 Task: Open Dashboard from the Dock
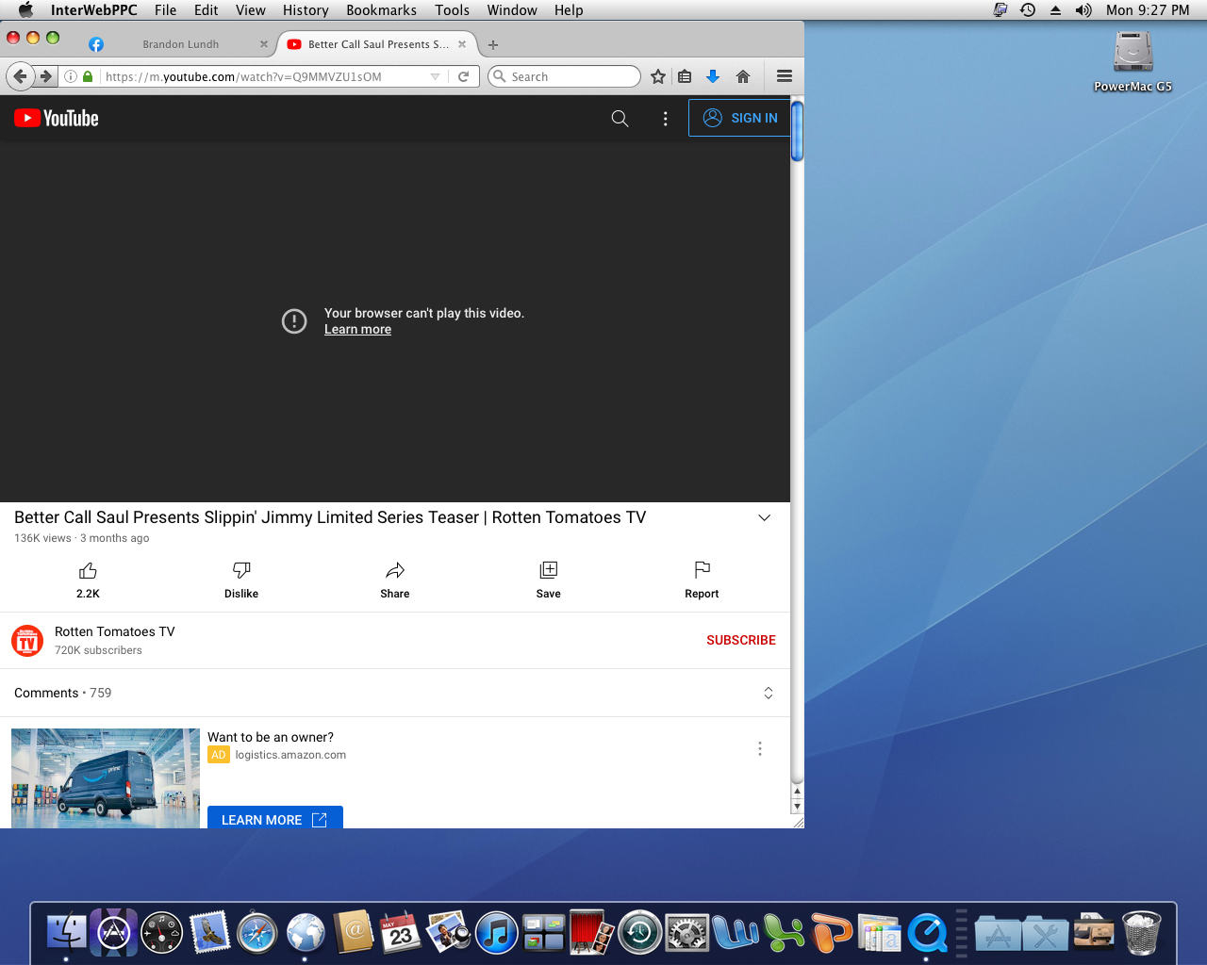pyautogui.click(x=161, y=933)
